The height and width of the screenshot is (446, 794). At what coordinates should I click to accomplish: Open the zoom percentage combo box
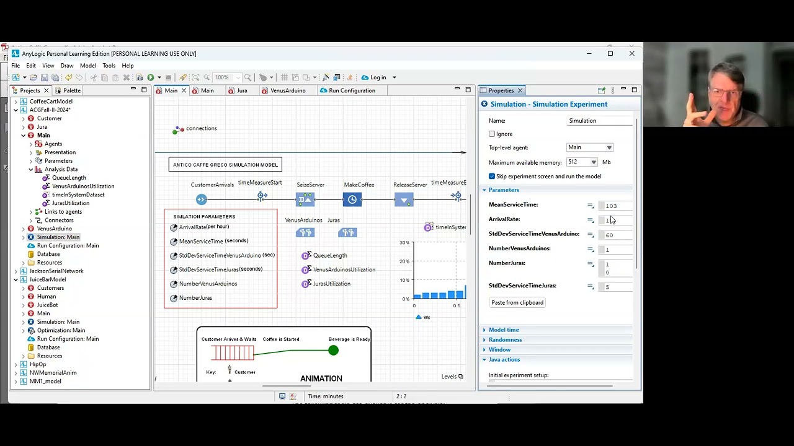click(226, 77)
